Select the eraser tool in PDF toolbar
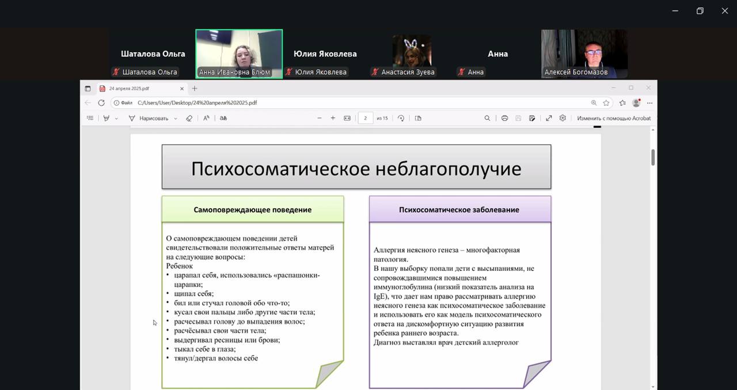This screenshot has width=737, height=390. [x=189, y=118]
